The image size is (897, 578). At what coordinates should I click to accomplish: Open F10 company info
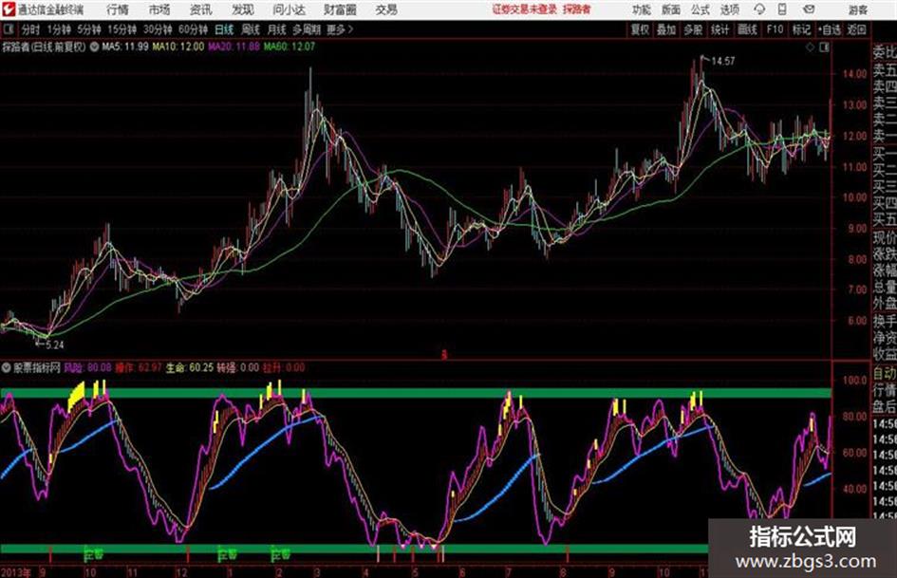coord(775,29)
